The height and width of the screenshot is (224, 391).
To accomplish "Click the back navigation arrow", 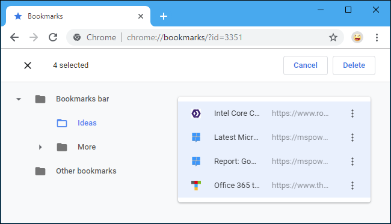I will point(14,38).
